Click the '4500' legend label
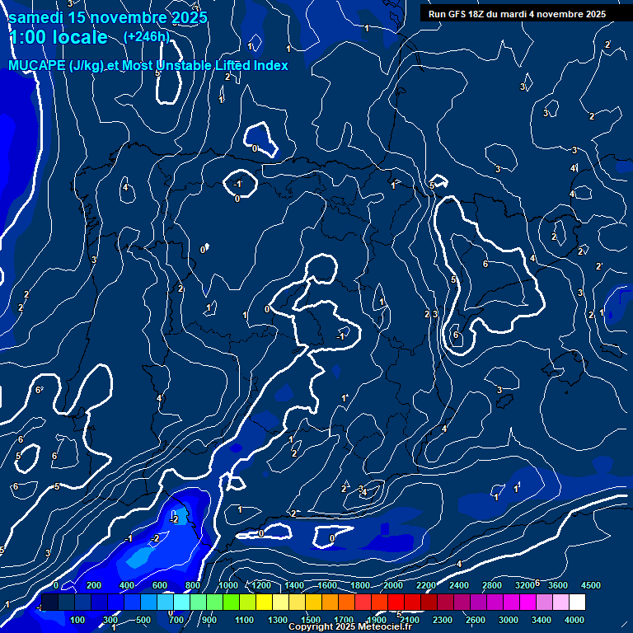Screen dimensions: 633x633 tap(591, 585)
